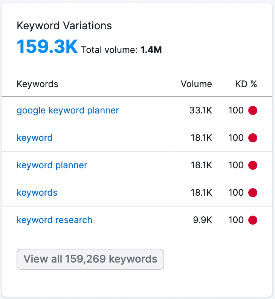275x299 pixels.
Task: Click the "Keyword Variations" widget title
Action: click(64, 26)
